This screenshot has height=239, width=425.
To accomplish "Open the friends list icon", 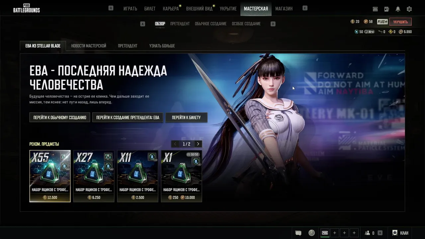I will tap(367, 233).
